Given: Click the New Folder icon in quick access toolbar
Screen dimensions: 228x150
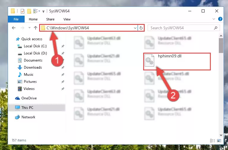Looking at the screenshot, I should coord(29,11).
